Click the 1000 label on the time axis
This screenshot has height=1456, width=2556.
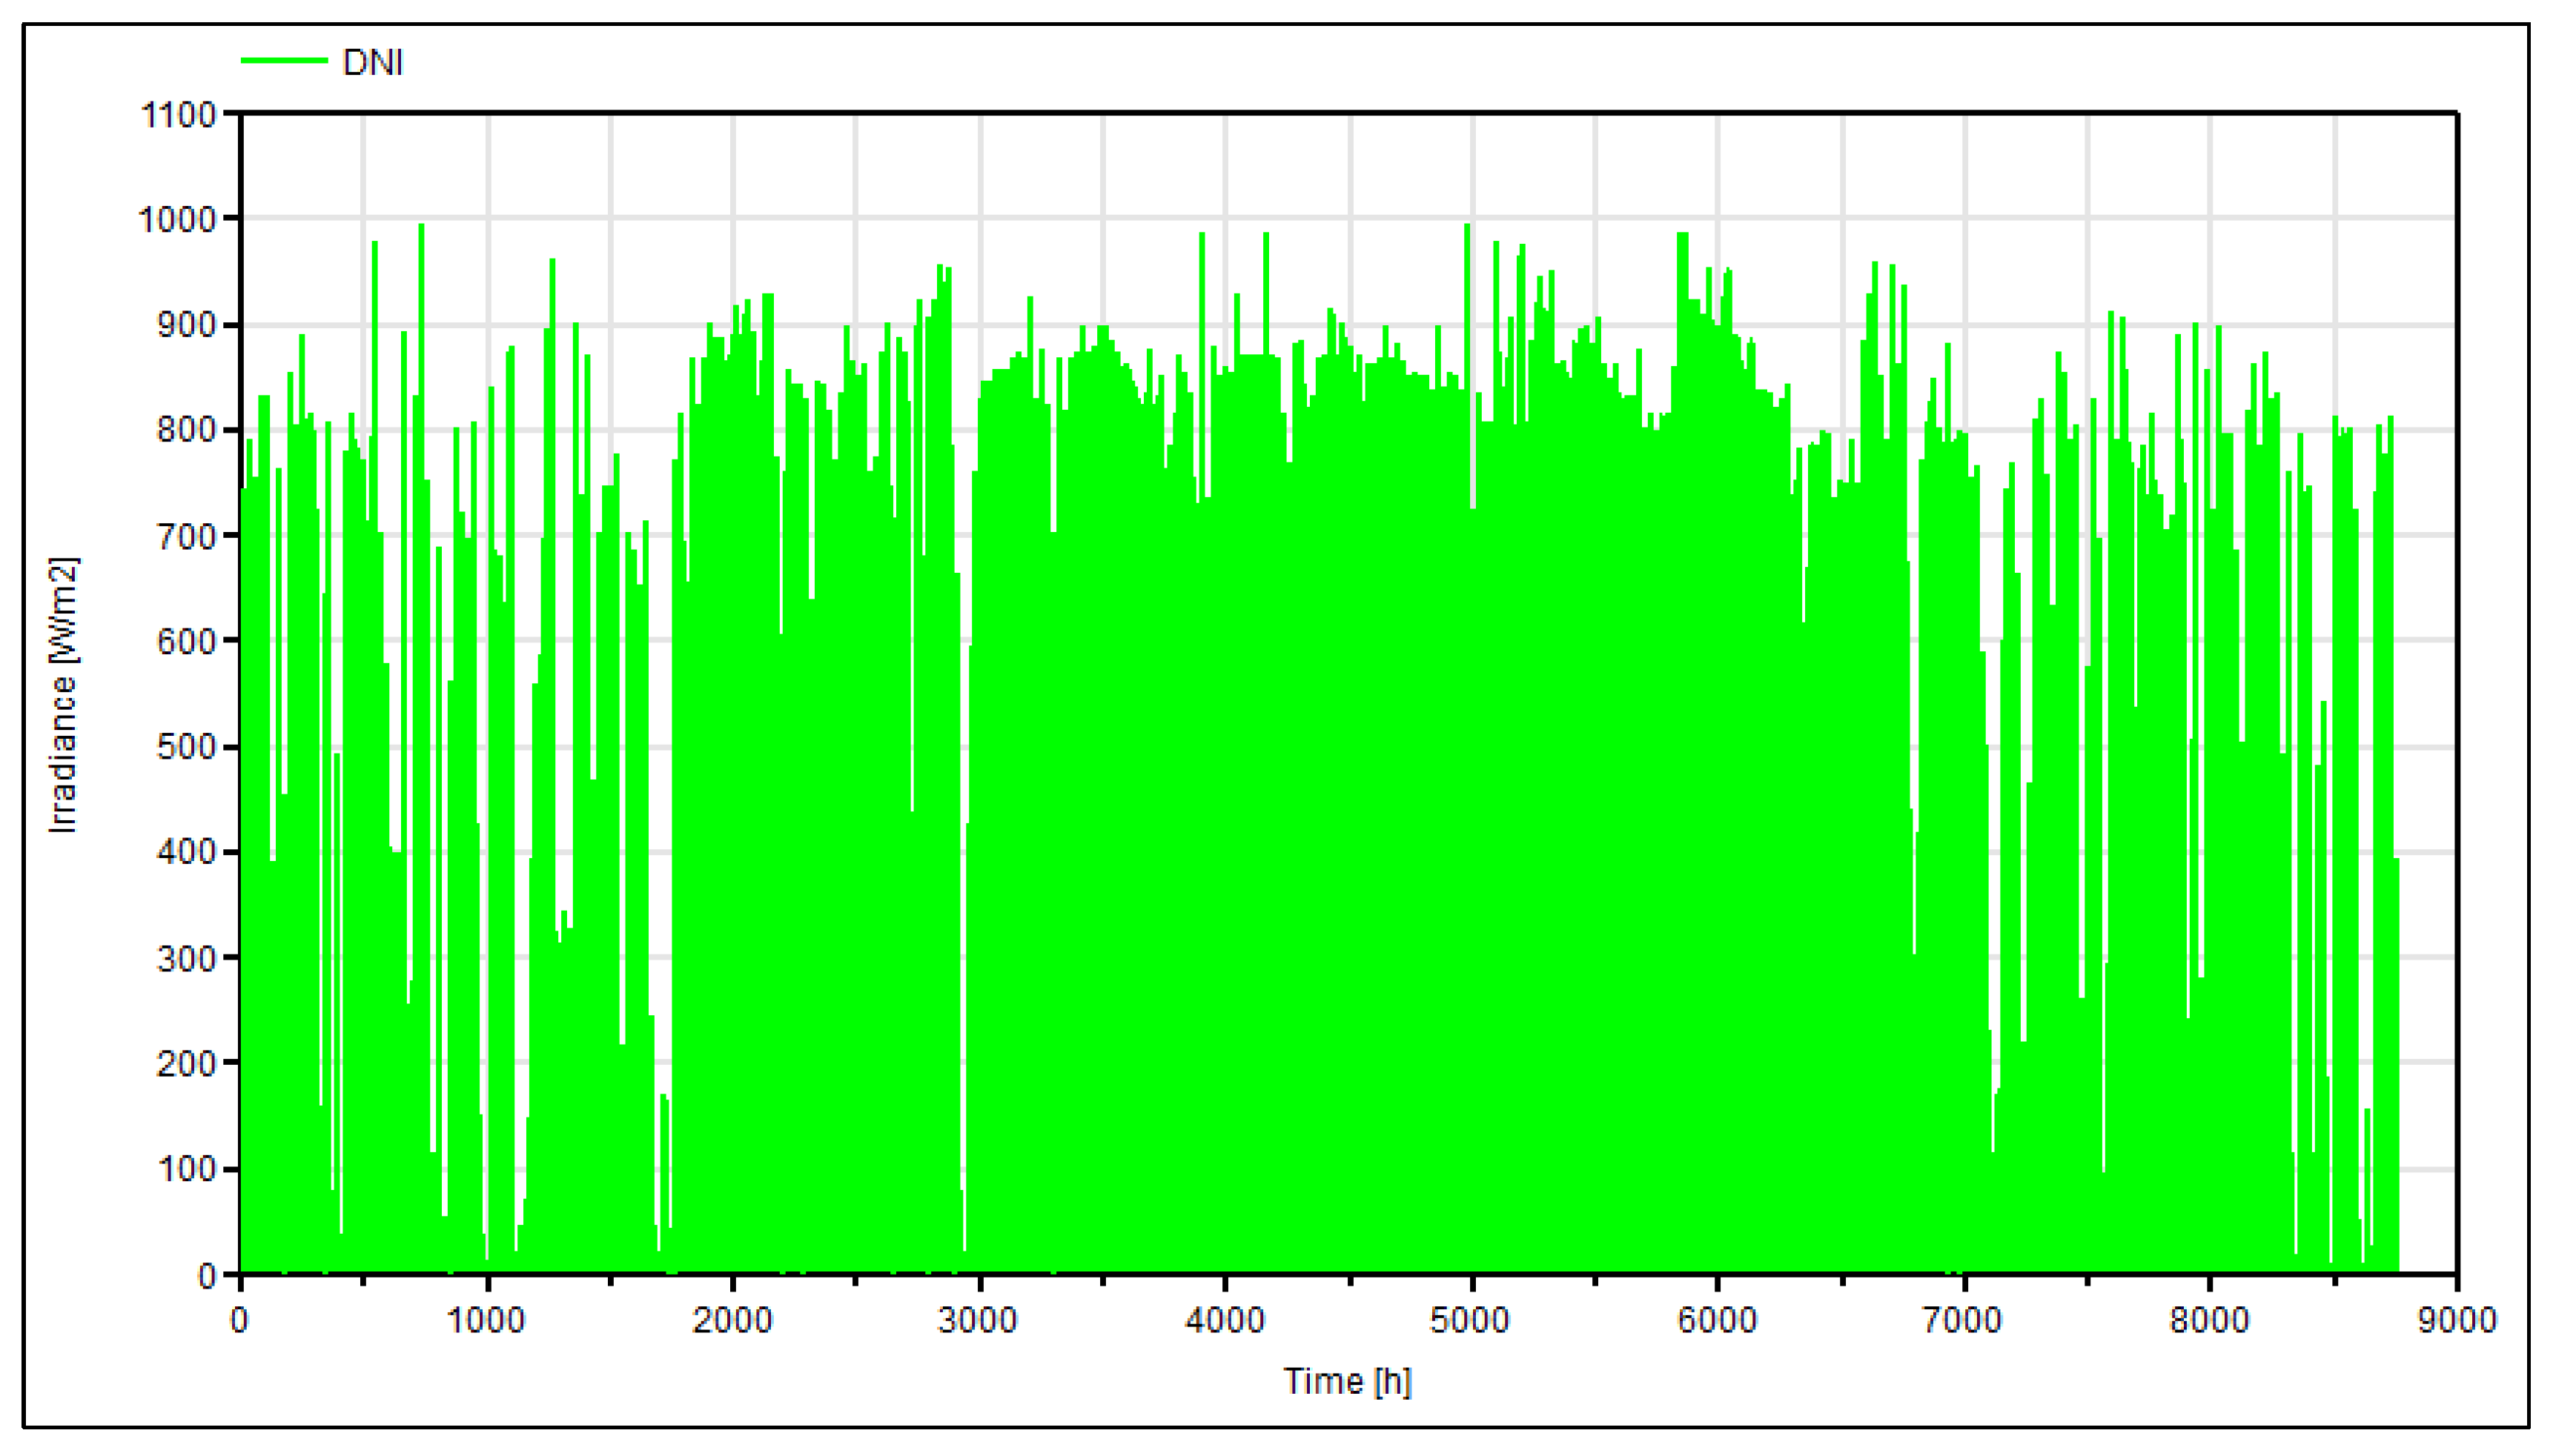[486, 1320]
